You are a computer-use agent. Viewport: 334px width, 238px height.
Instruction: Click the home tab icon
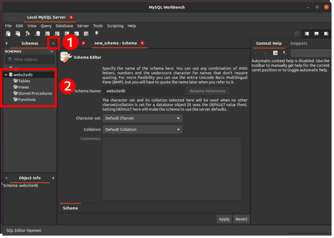pyautogui.click(x=13, y=17)
